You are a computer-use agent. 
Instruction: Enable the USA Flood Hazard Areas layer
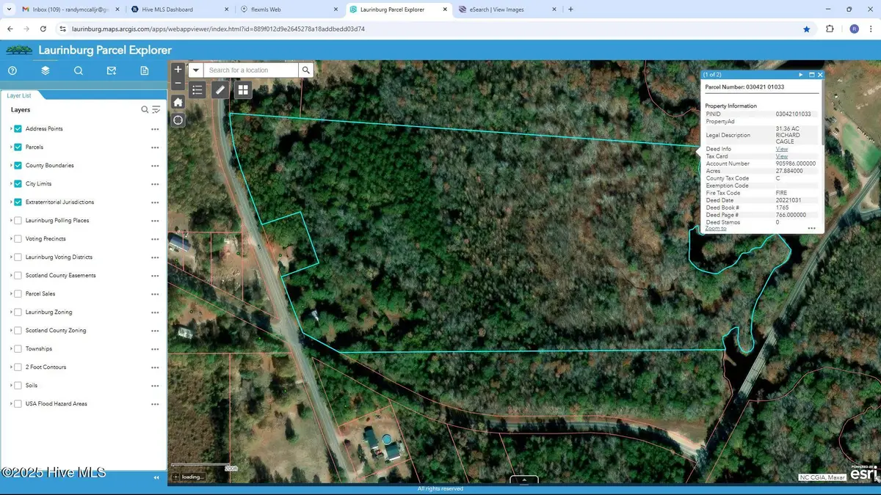click(18, 403)
